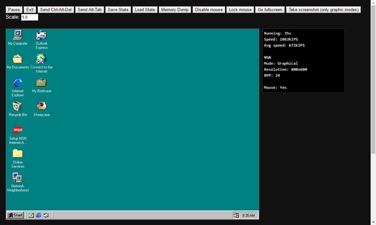Send Ctrl-Alt-Del to the emulator
The image size is (376, 225).
coord(56,10)
